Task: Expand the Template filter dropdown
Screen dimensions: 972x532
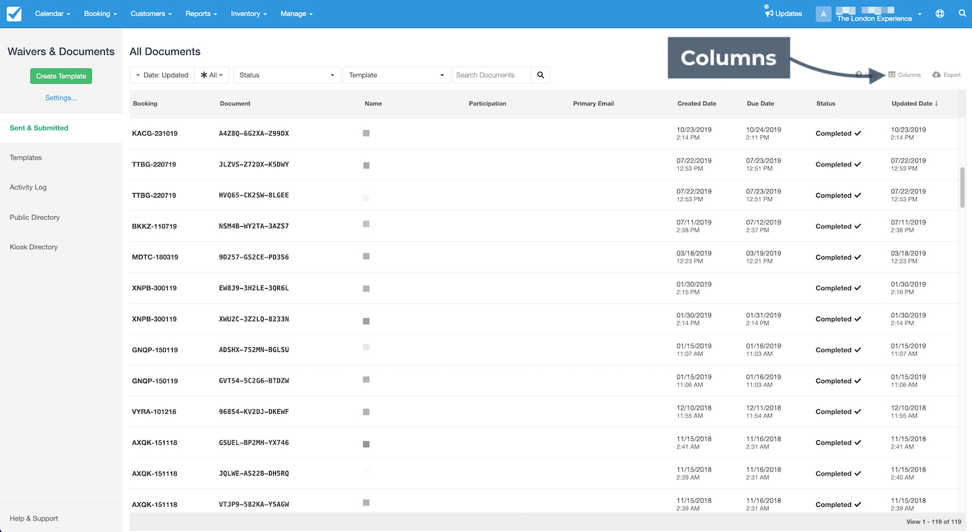Action: pyautogui.click(x=396, y=75)
